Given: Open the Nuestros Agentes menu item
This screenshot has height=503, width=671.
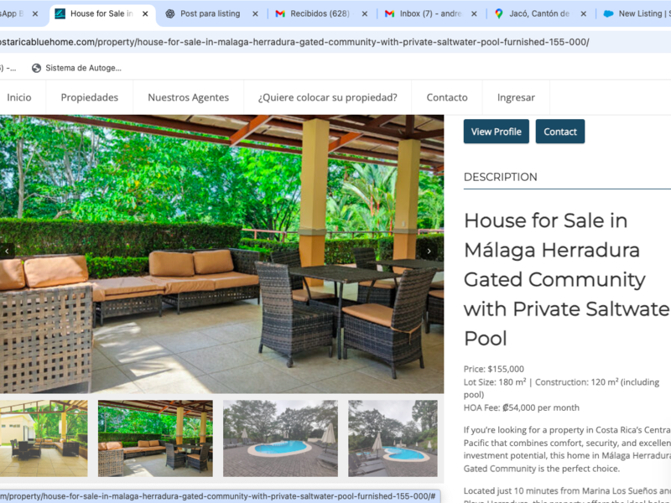Looking at the screenshot, I should [188, 97].
